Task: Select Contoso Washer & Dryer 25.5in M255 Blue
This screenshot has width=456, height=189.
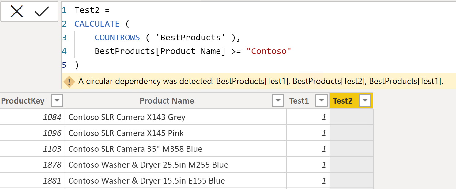Action: click(x=176, y=165)
